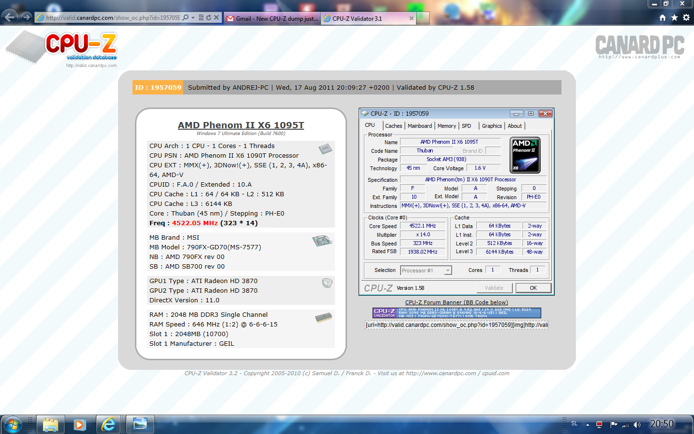This screenshot has height=434, width=694.
Task: Click the Threads count field in CPU-Z
Action: coord(537,270)
